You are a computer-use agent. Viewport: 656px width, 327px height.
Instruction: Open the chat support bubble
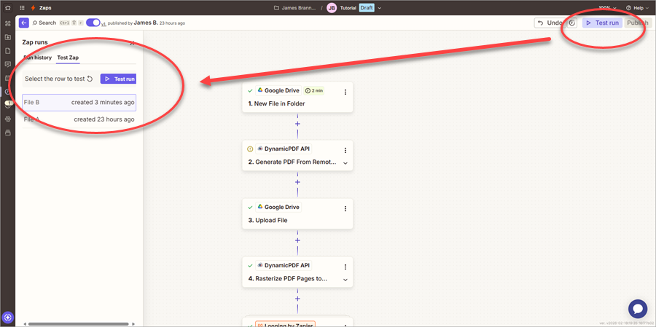[x=637, y=308]
